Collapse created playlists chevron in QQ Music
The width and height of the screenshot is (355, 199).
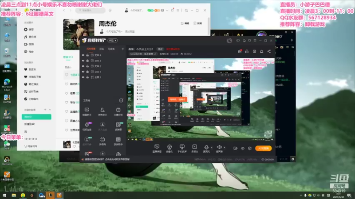tap(50, 110)
